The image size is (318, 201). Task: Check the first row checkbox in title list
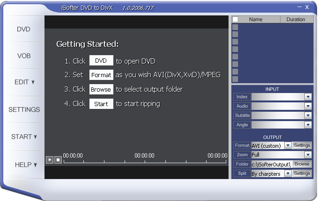coord(235,27)
